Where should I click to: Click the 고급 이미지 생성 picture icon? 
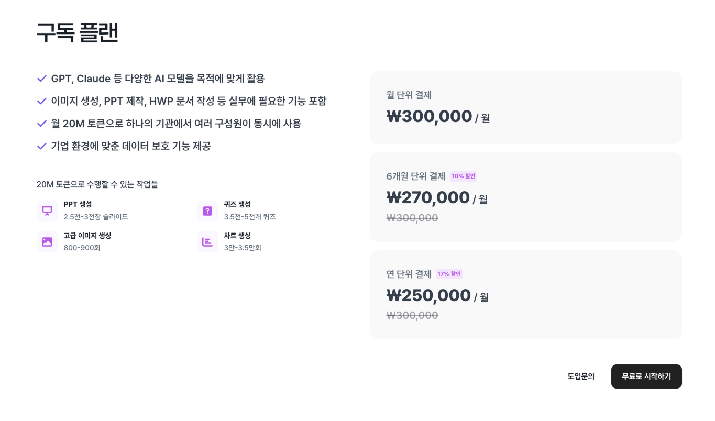coord(47,242)
